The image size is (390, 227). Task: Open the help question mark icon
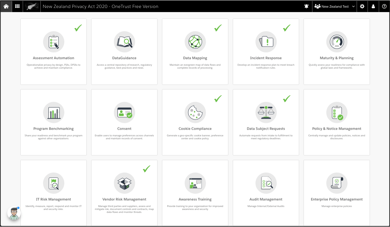(384, 6)
